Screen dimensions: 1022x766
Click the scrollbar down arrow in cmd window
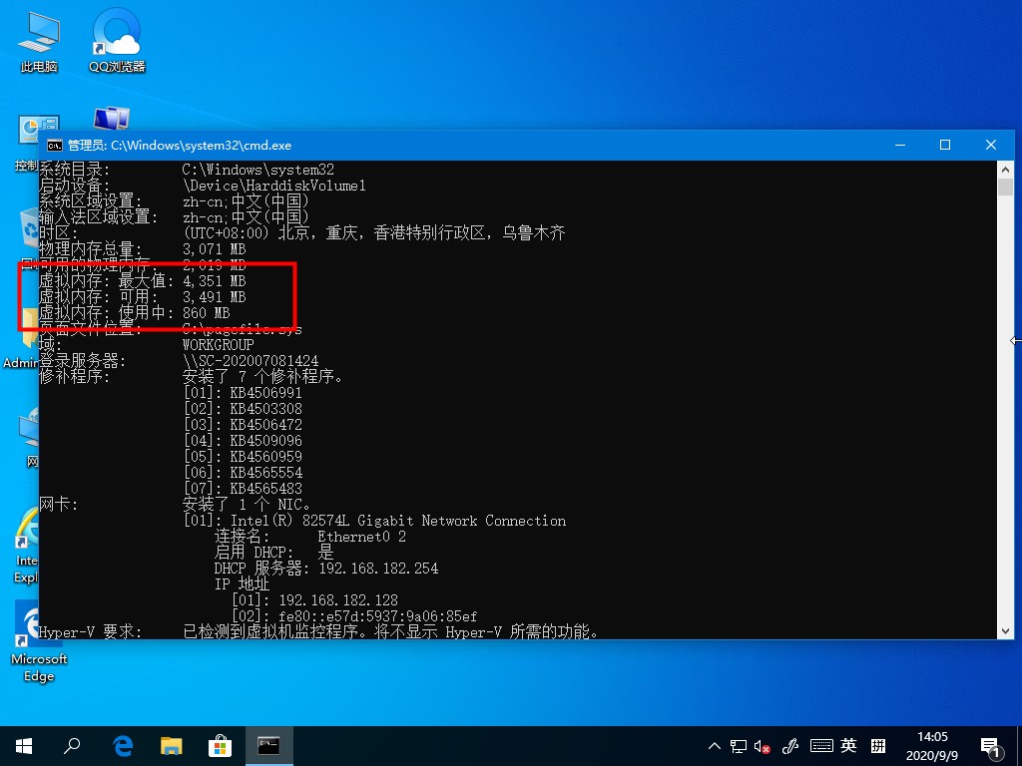[x=1006, y=630]
